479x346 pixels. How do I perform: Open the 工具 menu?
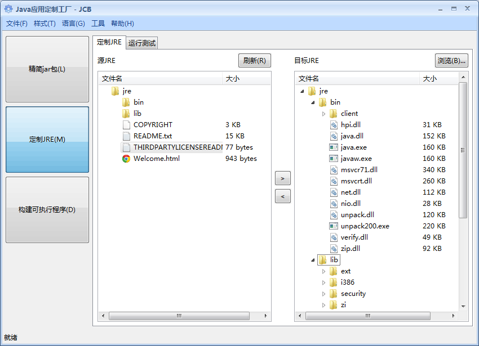pyautogui.click(x=98, y=24)
